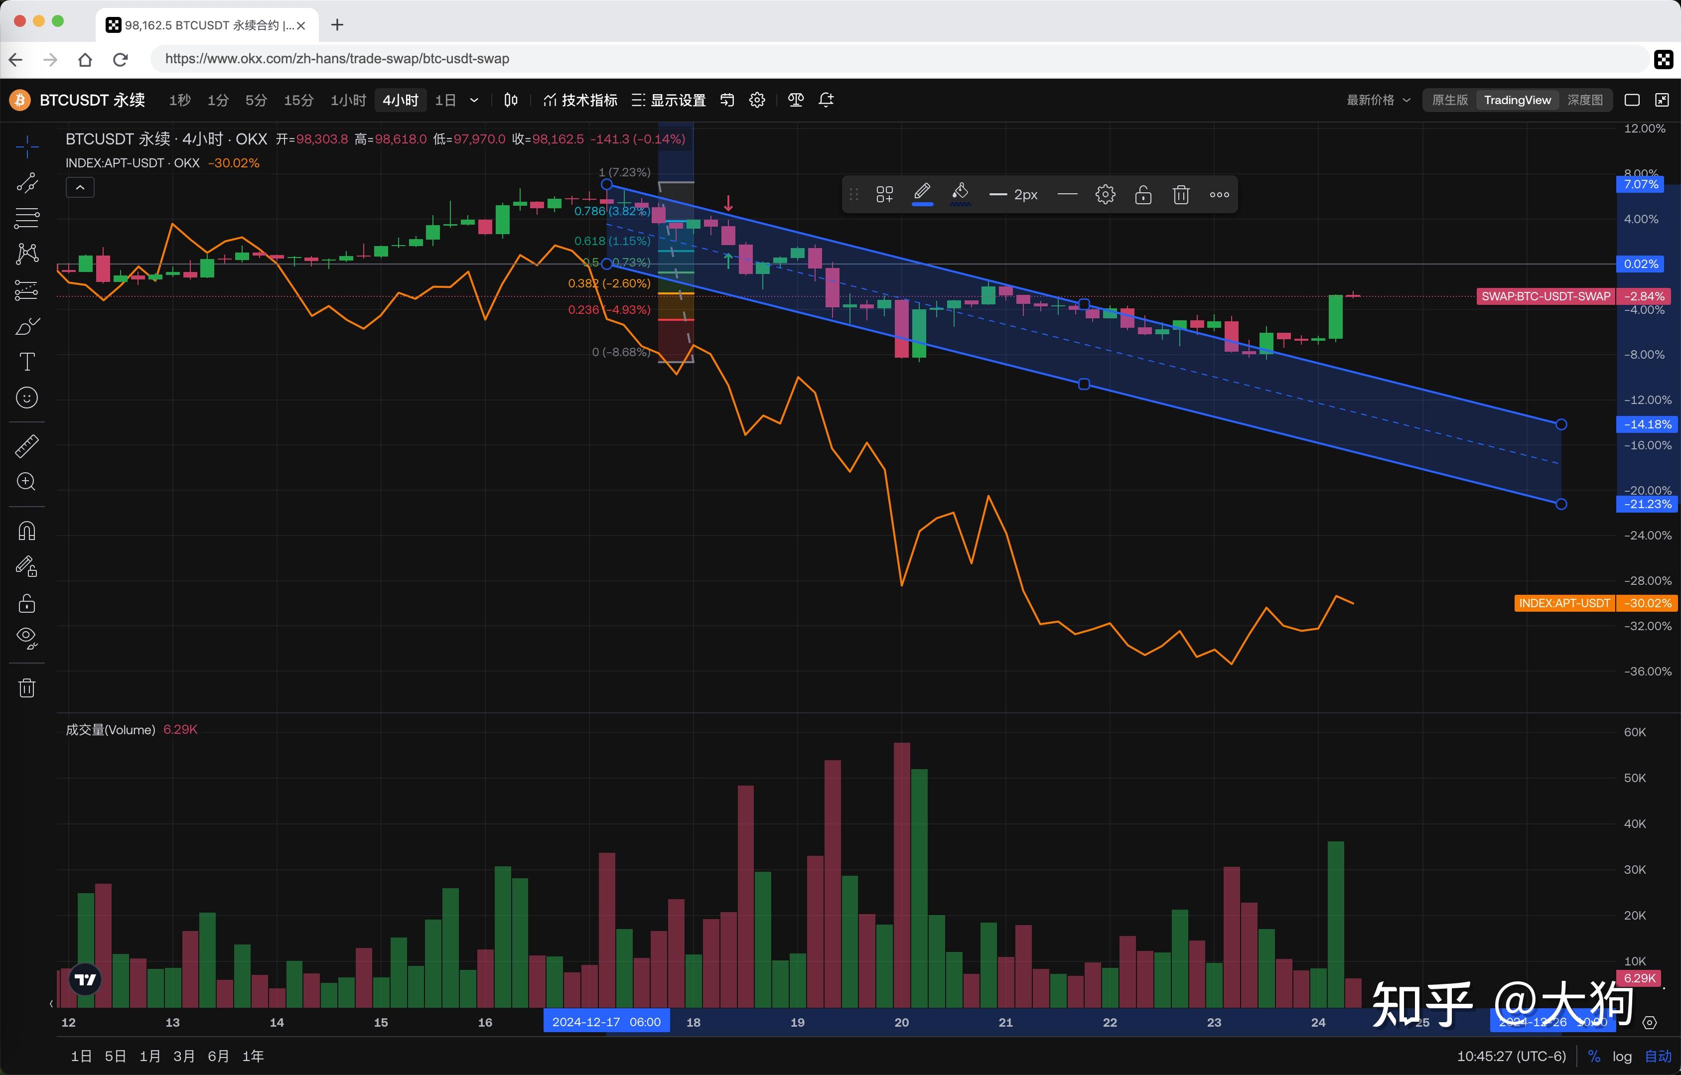This screenshot has height=1075, width=1681.
Task: Switch to 深度图 depth chart
Action: (1585, 100)
